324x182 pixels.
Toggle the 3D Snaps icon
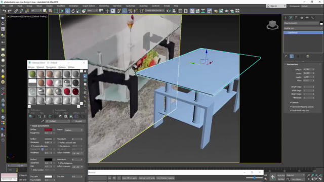tap(119, 11)
